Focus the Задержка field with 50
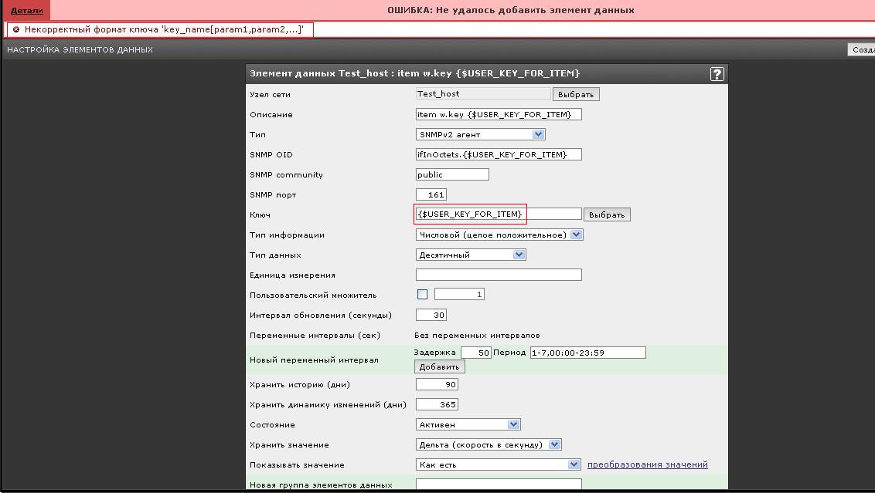 (475, 353)
